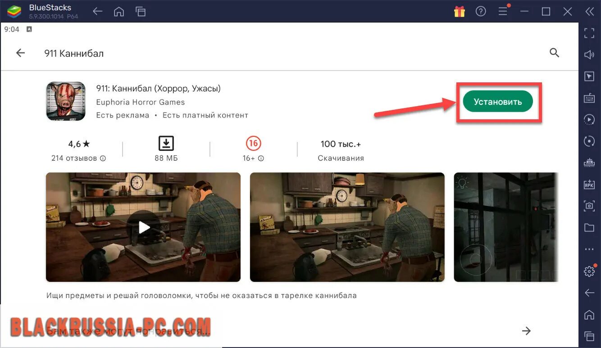601x348 pixels.
Task: Click the sidebar back arrow
Action: tap(589, 293)
